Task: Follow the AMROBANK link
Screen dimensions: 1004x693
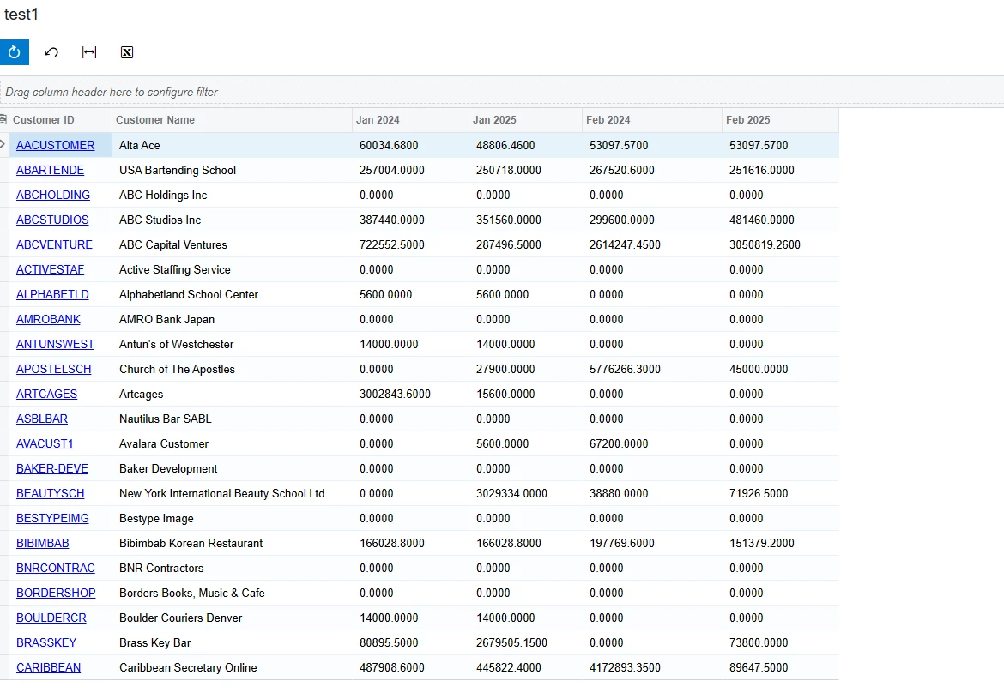Action: pyautogui.click(x=49, y=320)
